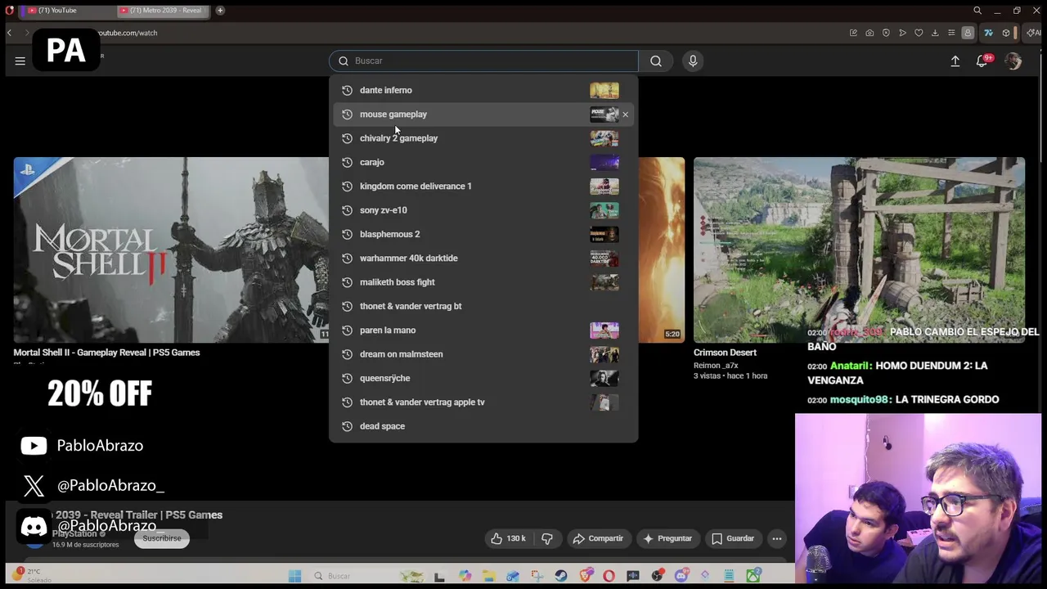Open File Explorer from the taskbar

coord(489,576)
